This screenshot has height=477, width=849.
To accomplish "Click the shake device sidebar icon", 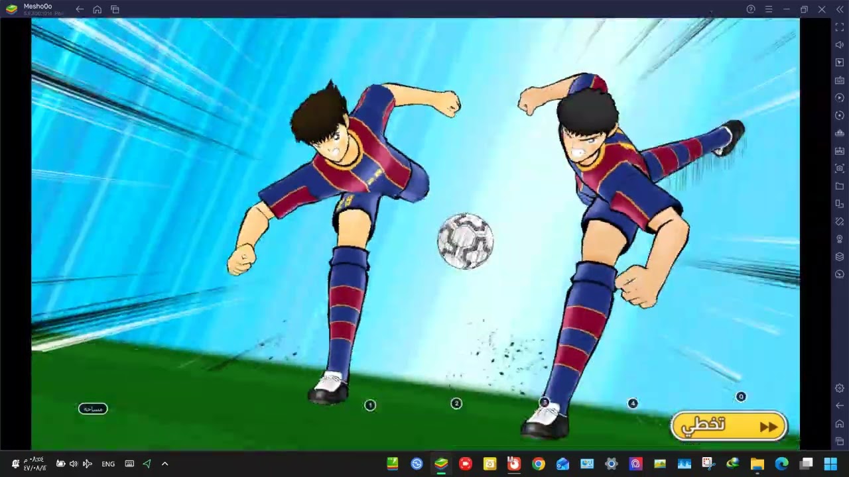I will coord(840,221).
